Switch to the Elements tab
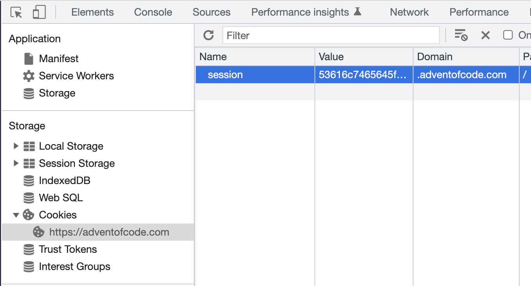Image resolution: width=531 pixels, height=286 pixels. point(92,12)
